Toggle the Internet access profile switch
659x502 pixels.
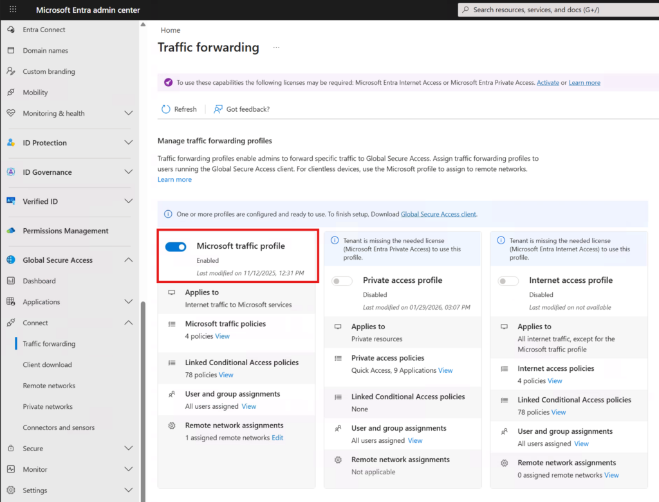click(508, 281)
